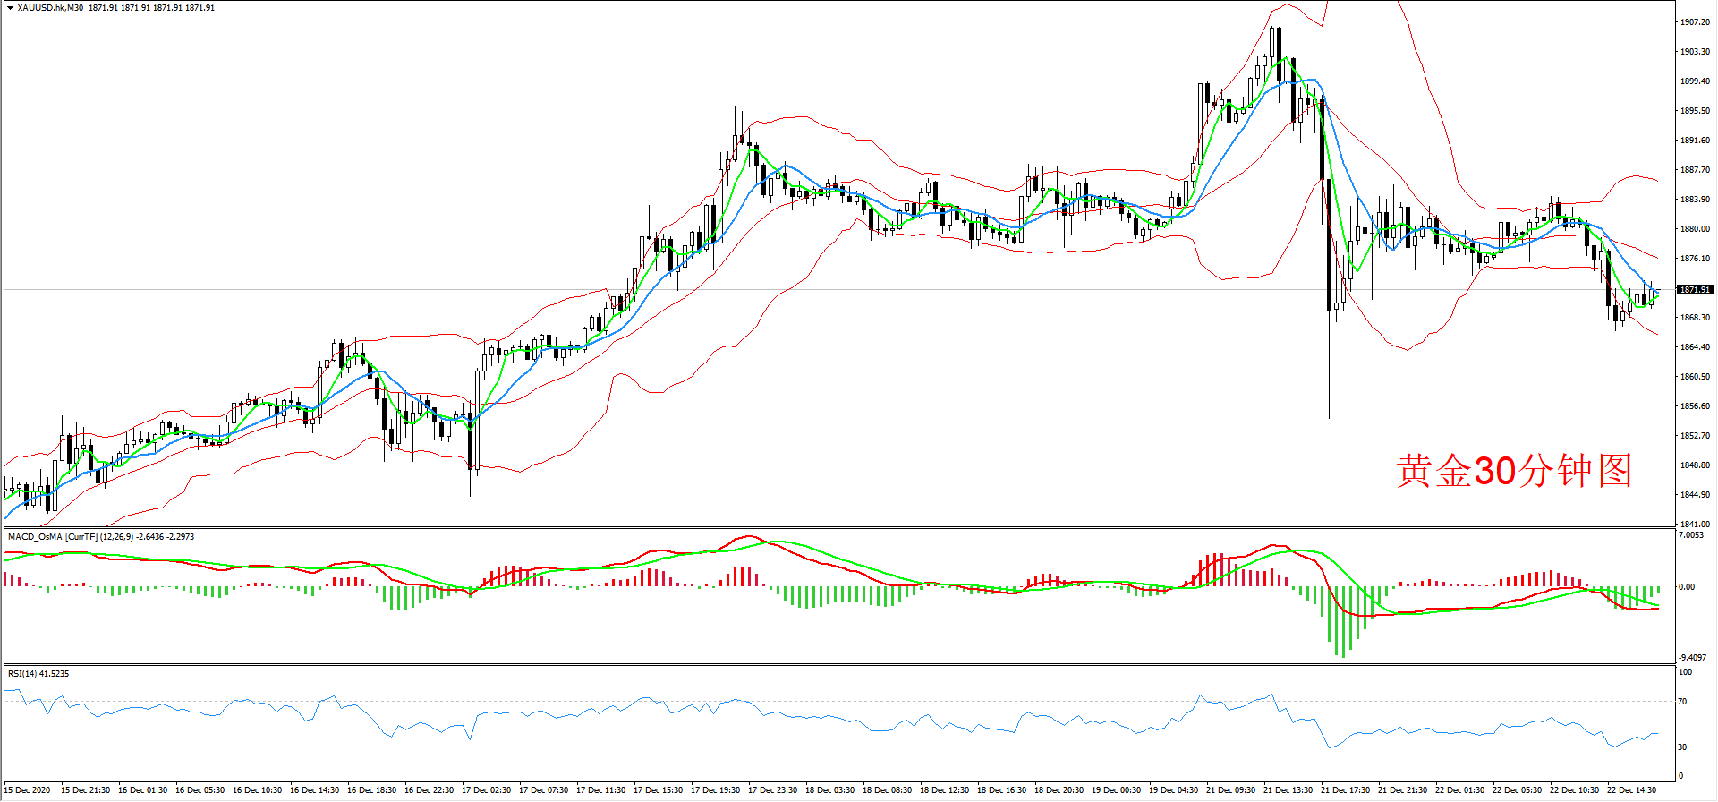Click the 17 Dec 02:30 time axis label
The image size is (1718, 802).
point(486,790)
